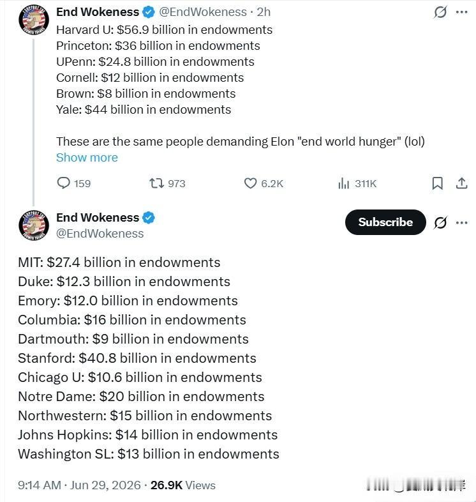The width and height of the screenshot is (476, 502).
Task: Open End Wokeness profile name in second tweet
Action: (98, 217)
